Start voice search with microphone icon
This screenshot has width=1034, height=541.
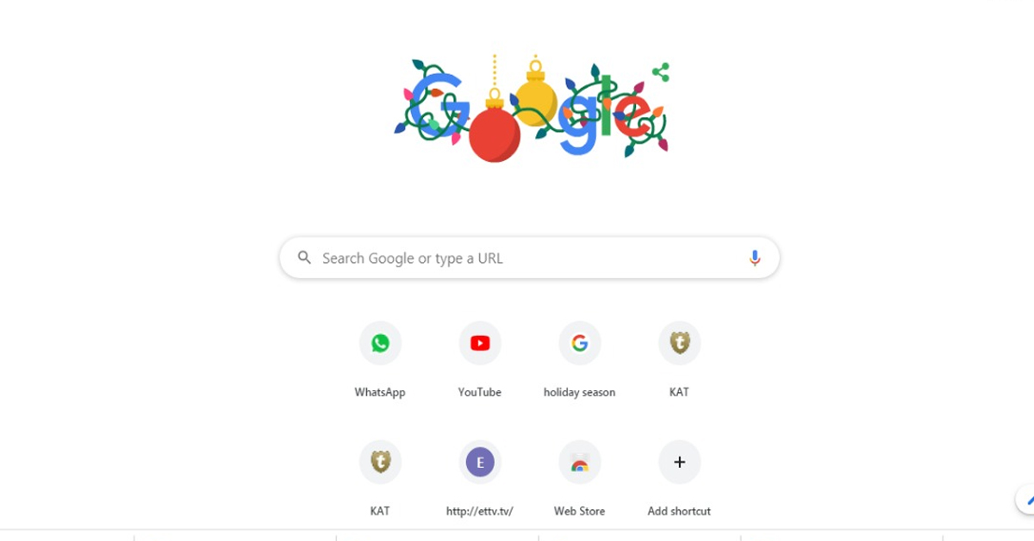click(x=755, y=258)
